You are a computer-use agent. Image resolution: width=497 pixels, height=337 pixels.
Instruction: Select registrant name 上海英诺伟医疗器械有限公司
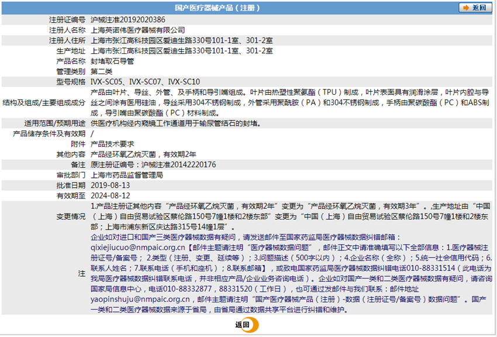point(137,30)
